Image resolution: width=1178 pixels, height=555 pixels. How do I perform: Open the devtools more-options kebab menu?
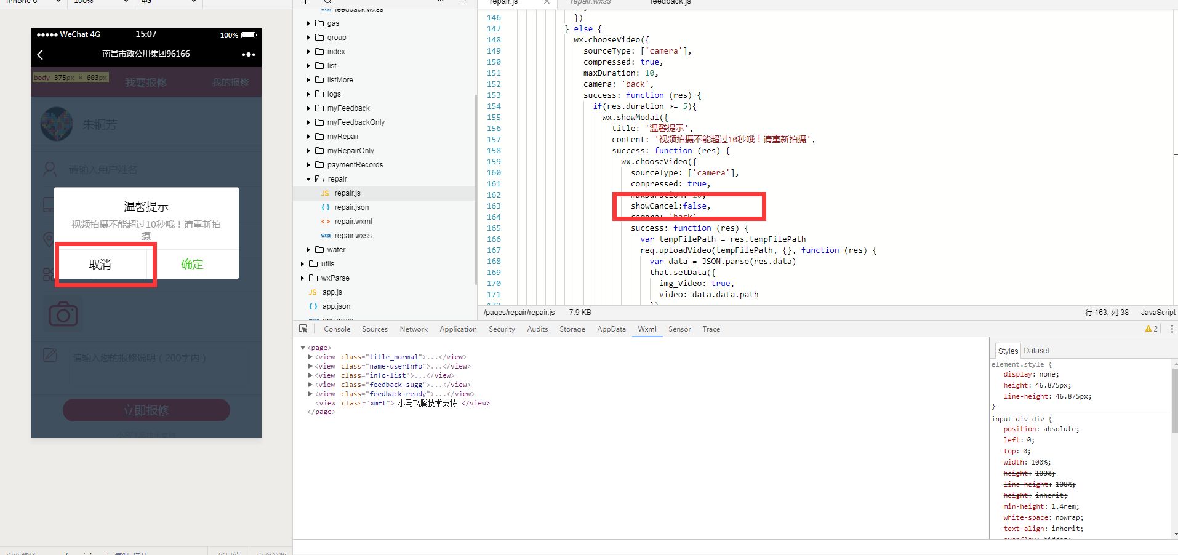1171,329
